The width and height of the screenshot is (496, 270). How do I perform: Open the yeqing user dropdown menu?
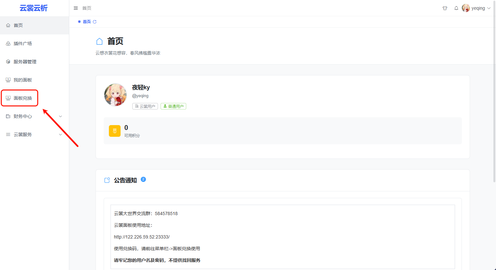coord(476,8)
